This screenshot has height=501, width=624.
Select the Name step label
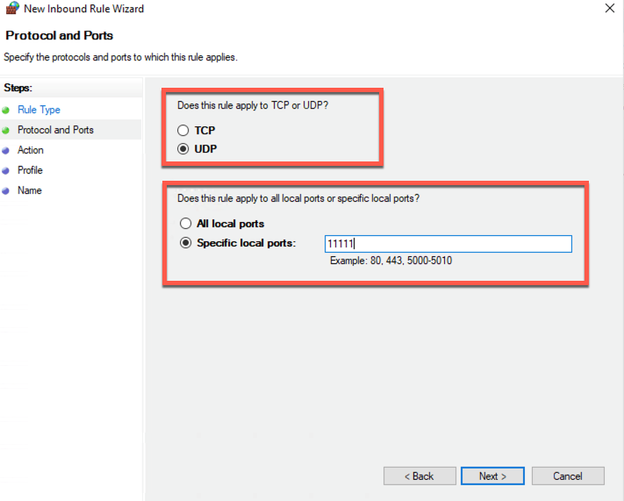[29, 190]
